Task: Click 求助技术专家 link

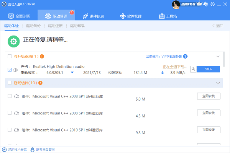Action: [17, 150]
